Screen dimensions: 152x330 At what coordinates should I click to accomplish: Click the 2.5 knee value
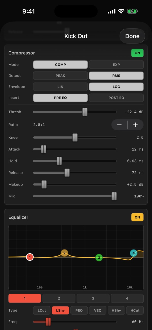[140, 138]
